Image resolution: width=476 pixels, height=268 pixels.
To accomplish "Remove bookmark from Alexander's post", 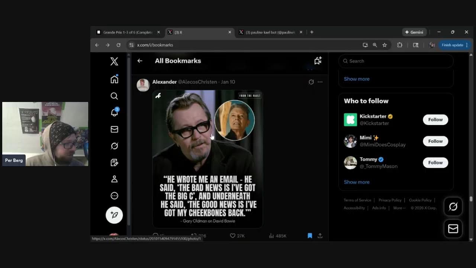I will (309, 236).
